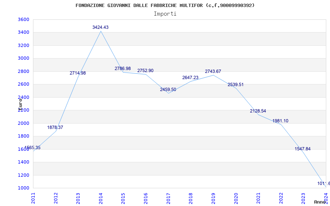Select the 1565.35 data label
Screen dimensions: 330x206
coord(33,147)
